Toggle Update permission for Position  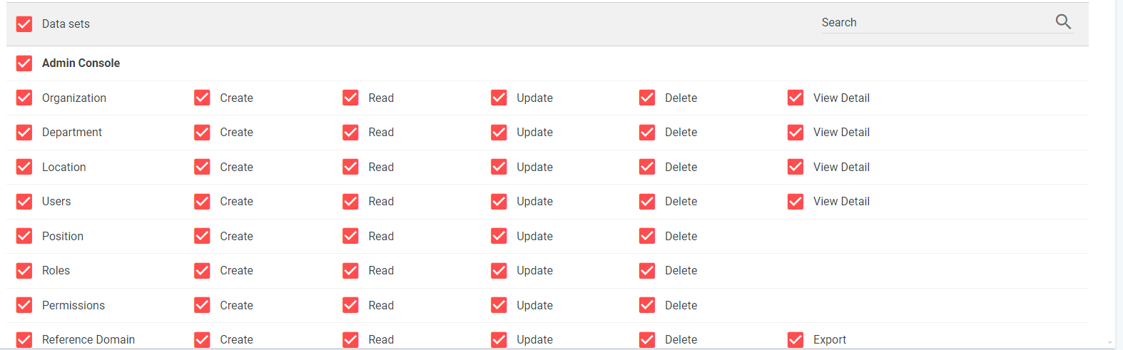pos(499,236)
